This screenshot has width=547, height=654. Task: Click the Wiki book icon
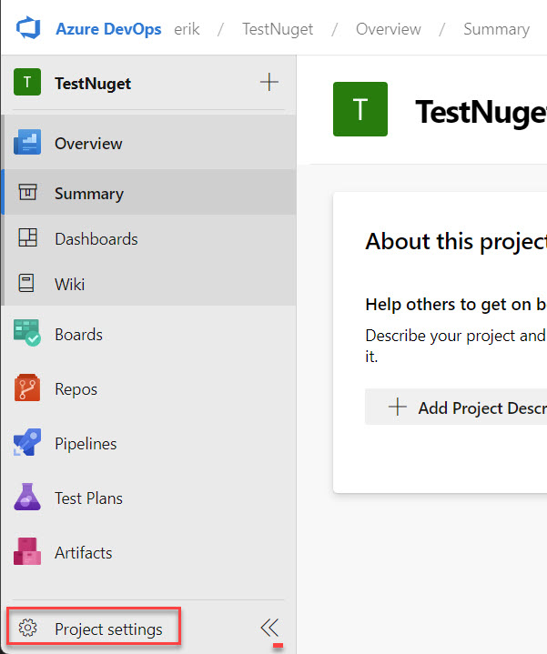(x=26, y=283)
